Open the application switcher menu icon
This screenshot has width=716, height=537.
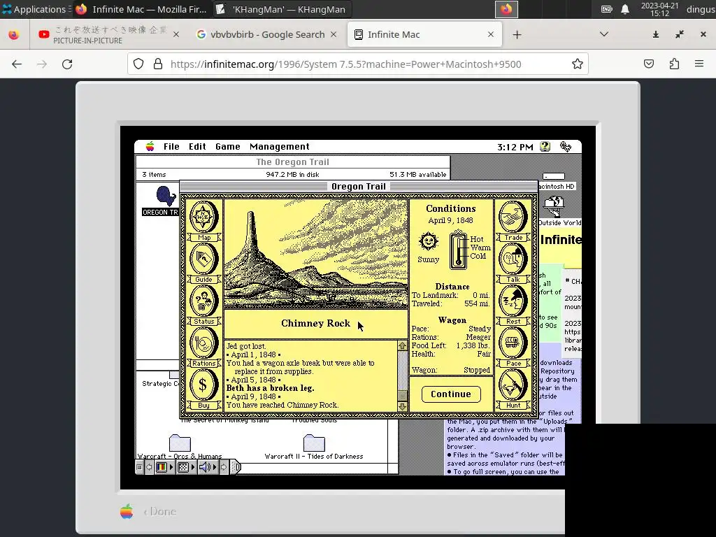[565, 147]
